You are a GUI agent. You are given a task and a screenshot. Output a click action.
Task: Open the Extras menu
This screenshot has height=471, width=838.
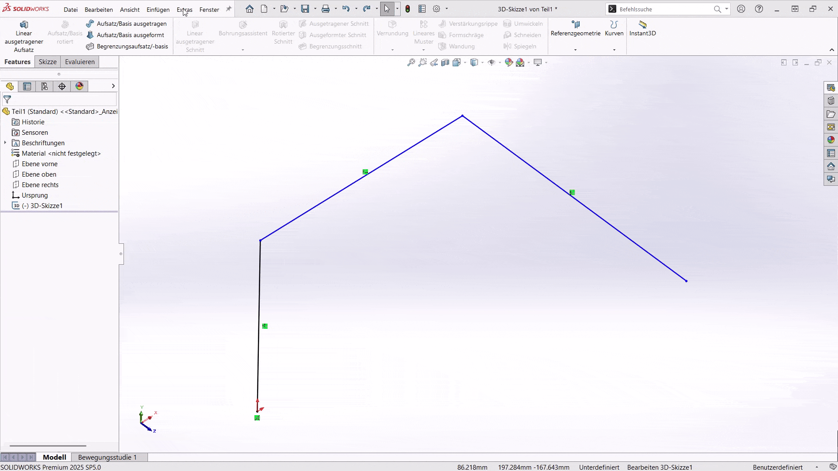tap(184, 9)
